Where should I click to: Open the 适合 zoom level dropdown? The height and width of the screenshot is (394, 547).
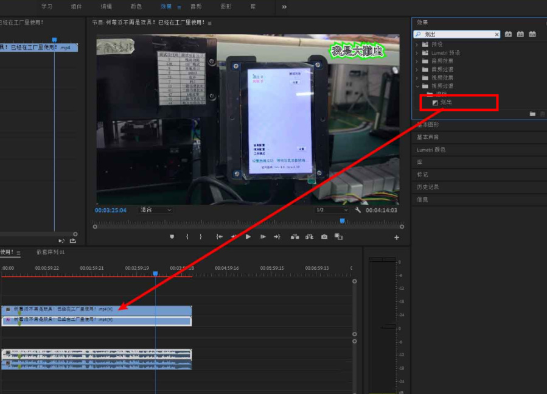tap(156, 210)
